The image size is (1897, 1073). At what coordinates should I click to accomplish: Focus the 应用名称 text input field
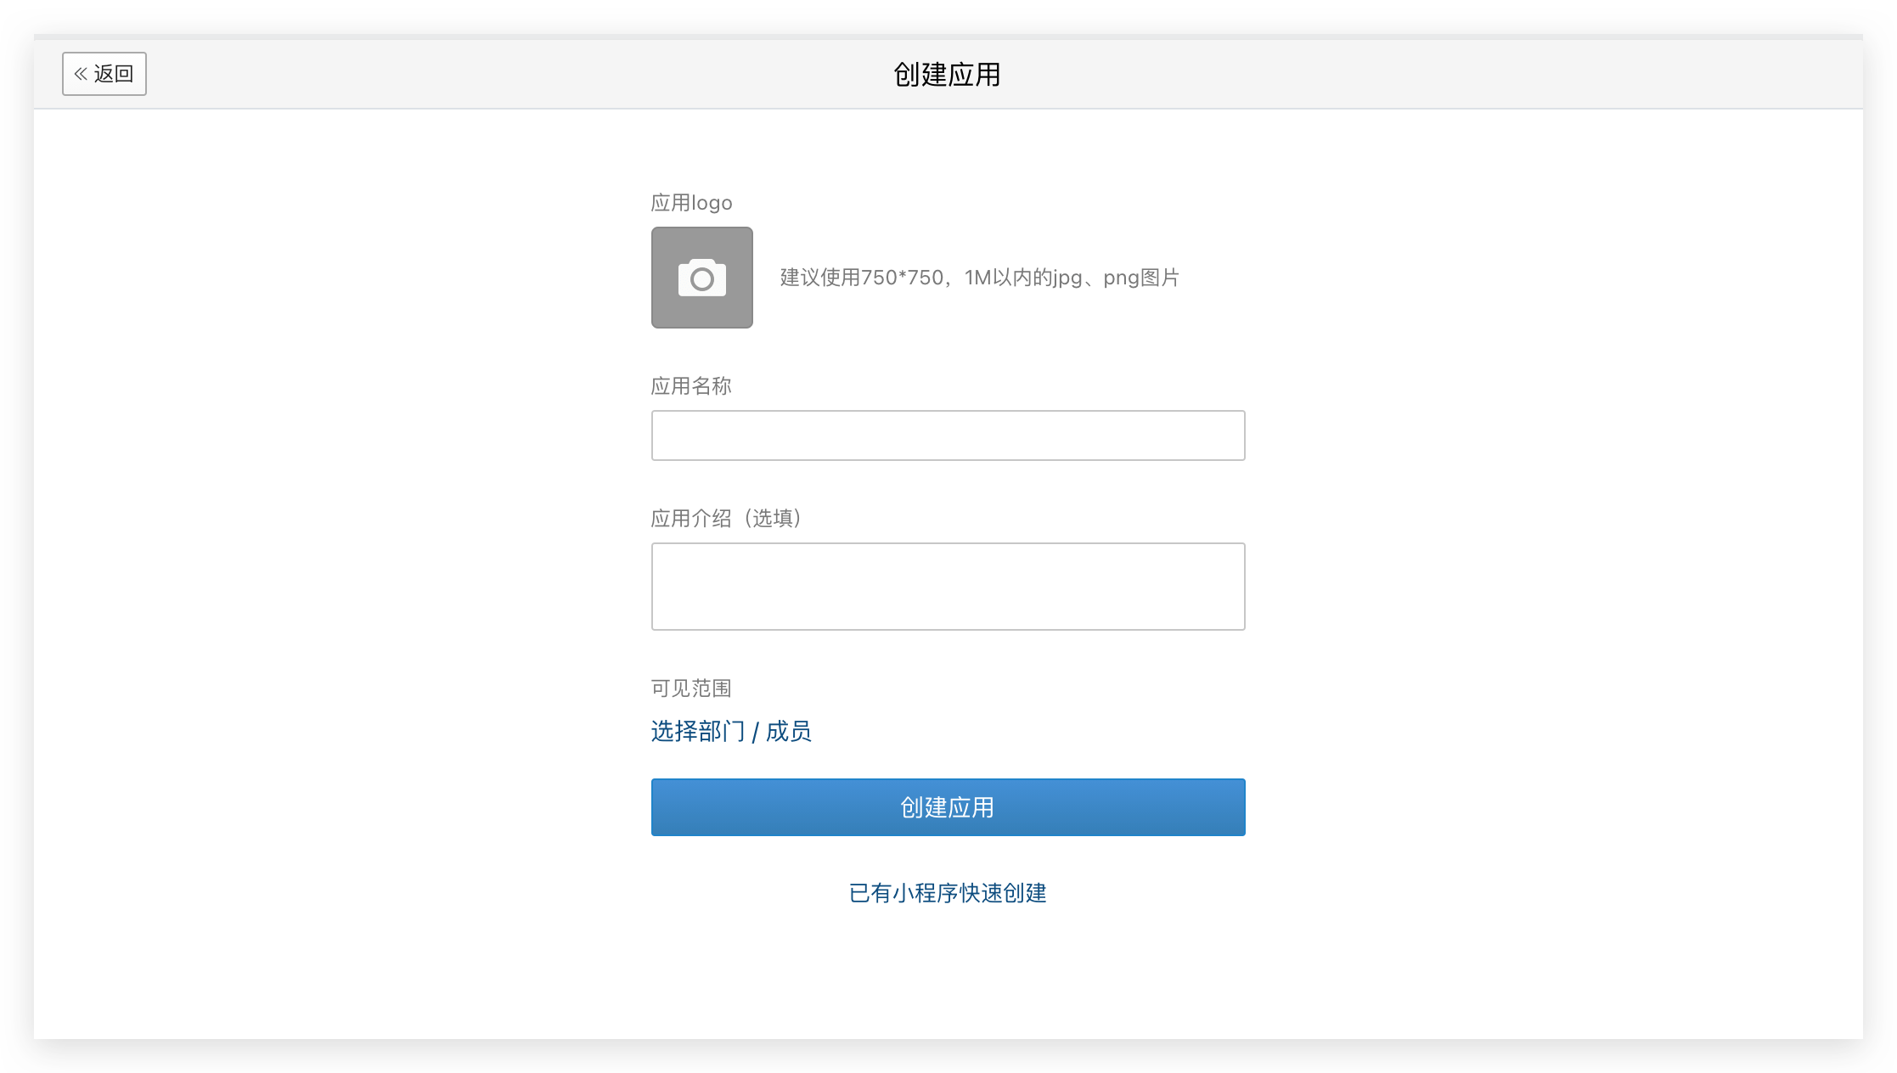click(x=948, y=435)
